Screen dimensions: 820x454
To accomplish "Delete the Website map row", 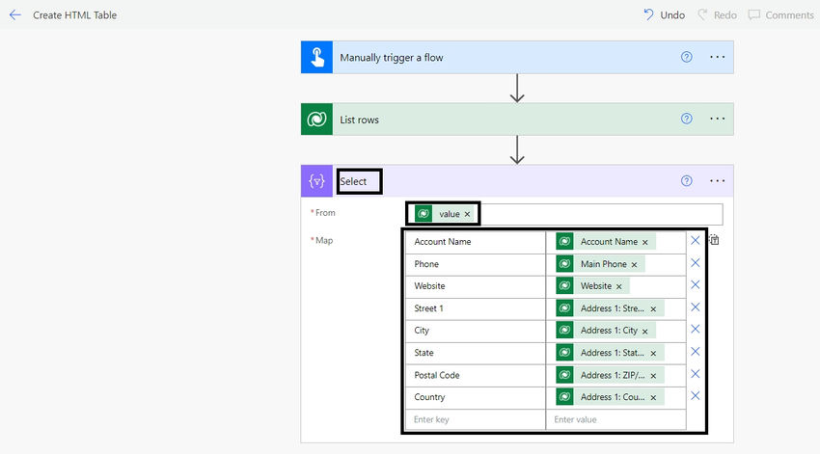I will [695, 284].
